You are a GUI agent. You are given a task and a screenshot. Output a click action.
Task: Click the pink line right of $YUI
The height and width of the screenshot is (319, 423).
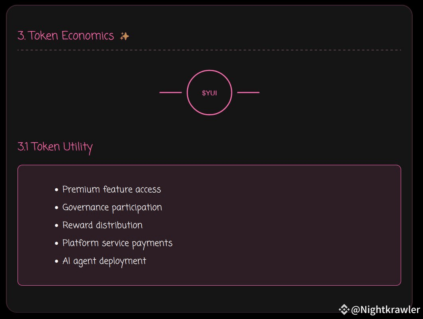pos(248,93)
